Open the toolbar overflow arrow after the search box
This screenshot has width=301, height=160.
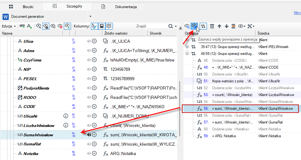pos(180,28)
